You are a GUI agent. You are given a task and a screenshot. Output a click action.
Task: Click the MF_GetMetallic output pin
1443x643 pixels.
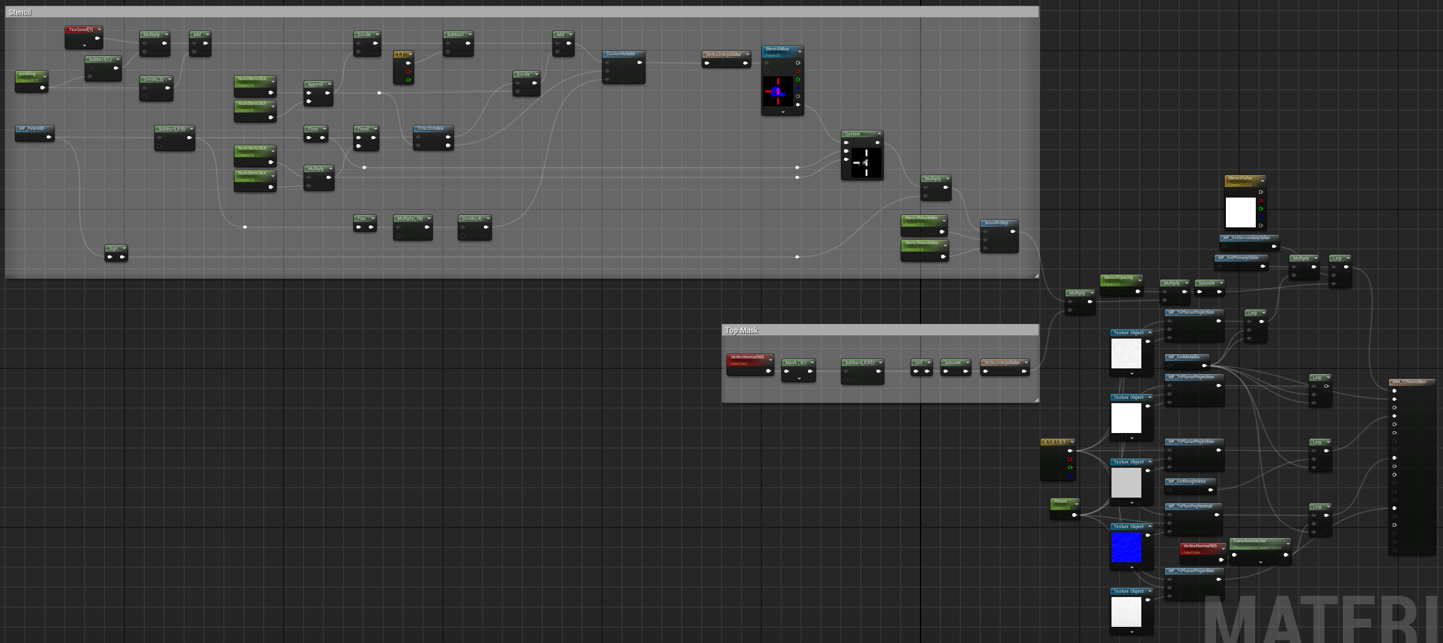coord(1205,366)
